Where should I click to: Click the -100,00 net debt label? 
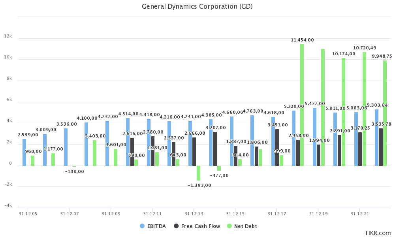click(74, 172)
